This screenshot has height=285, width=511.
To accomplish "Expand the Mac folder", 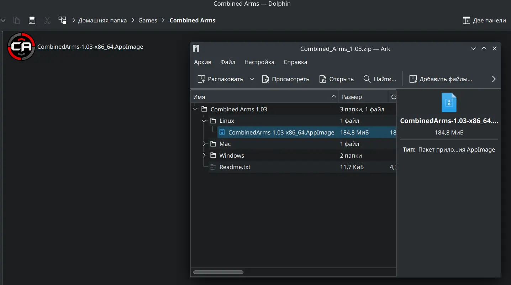I will tap(204, 144).
